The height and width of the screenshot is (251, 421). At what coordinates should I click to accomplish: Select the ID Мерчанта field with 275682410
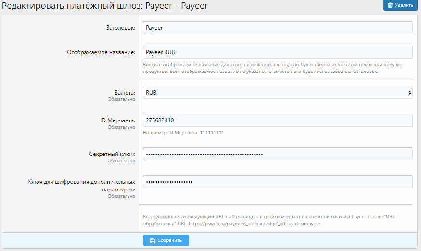(x=278, y=120)
